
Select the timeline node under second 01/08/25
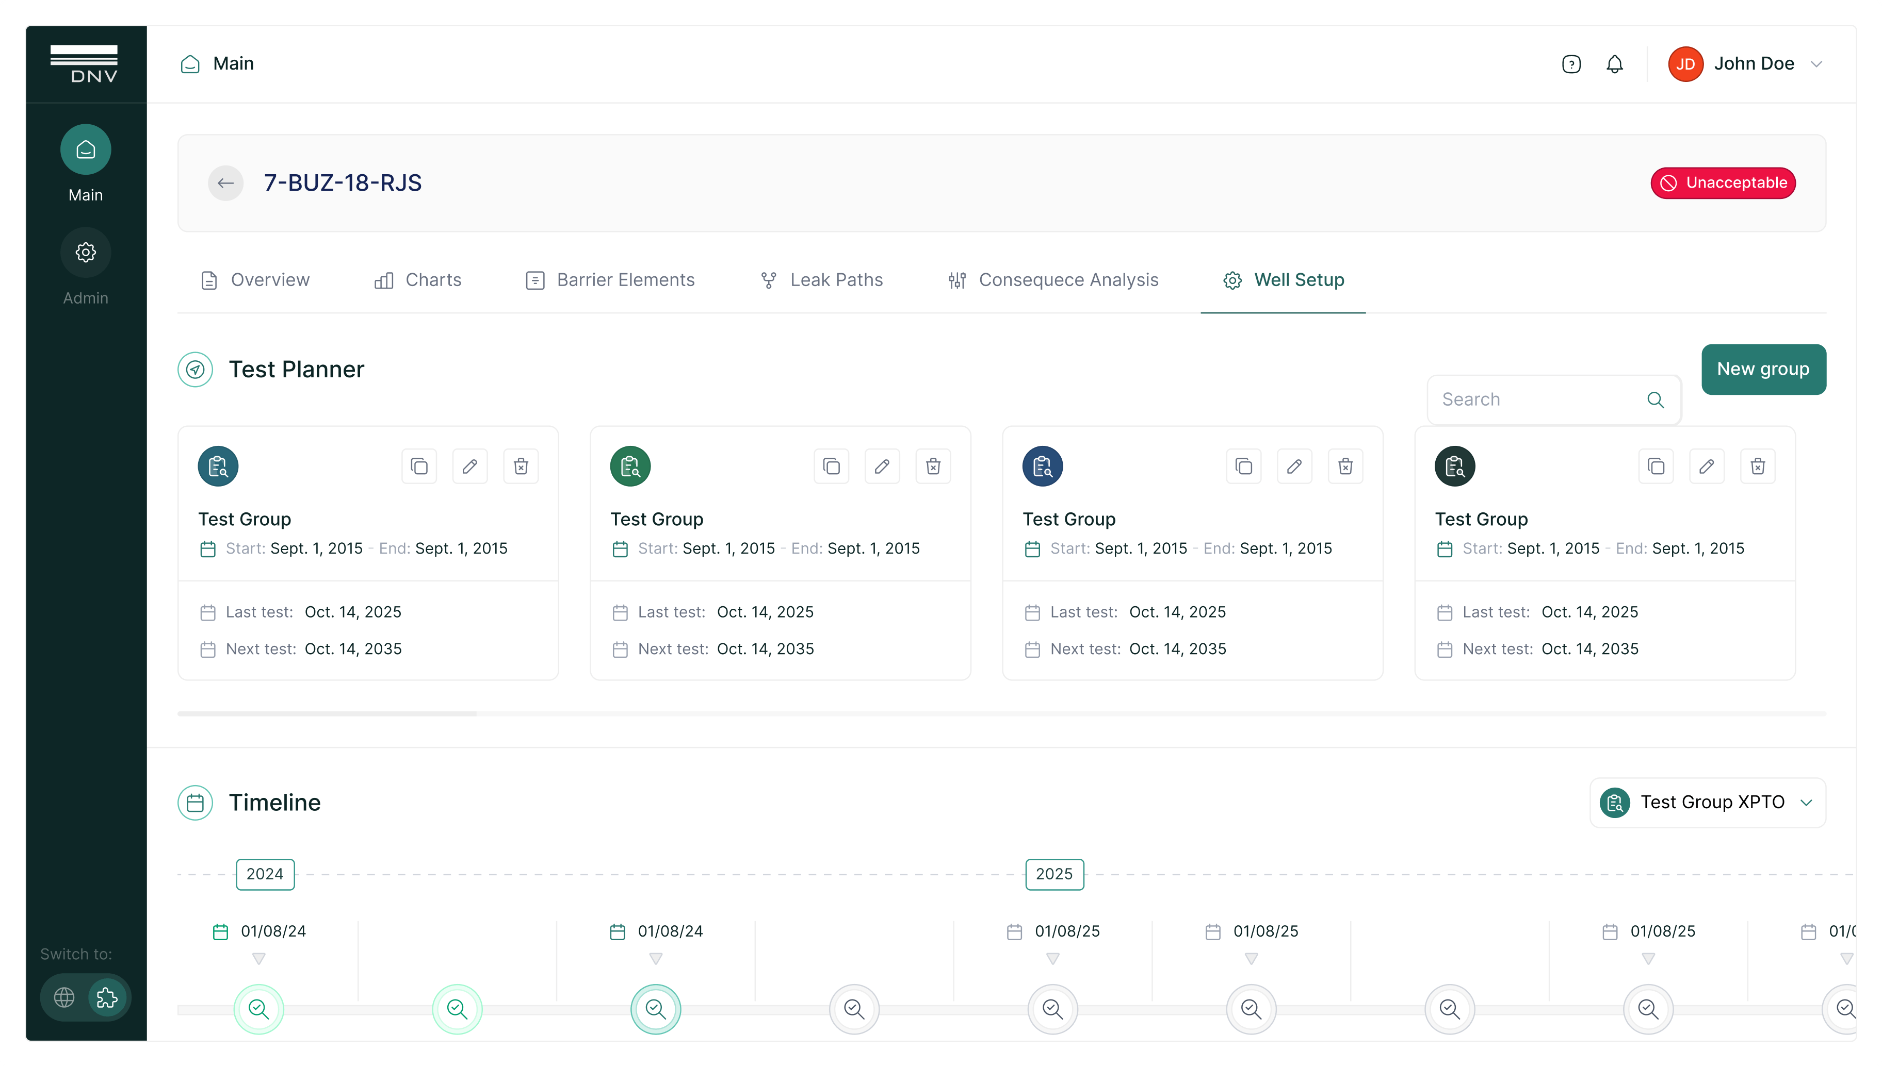[1251, 1009]
